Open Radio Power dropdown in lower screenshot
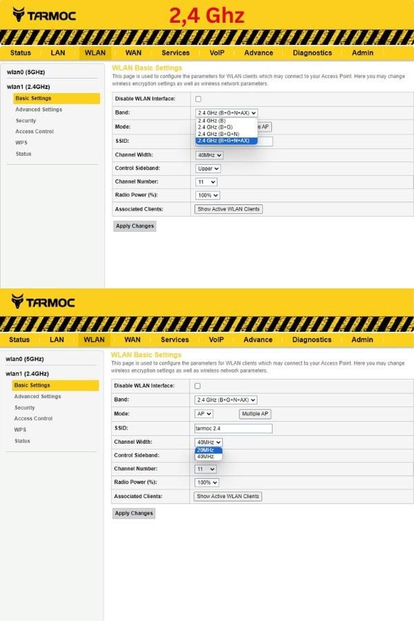The width and height of the screenshot is (414, 621). [x=207, y=482]
